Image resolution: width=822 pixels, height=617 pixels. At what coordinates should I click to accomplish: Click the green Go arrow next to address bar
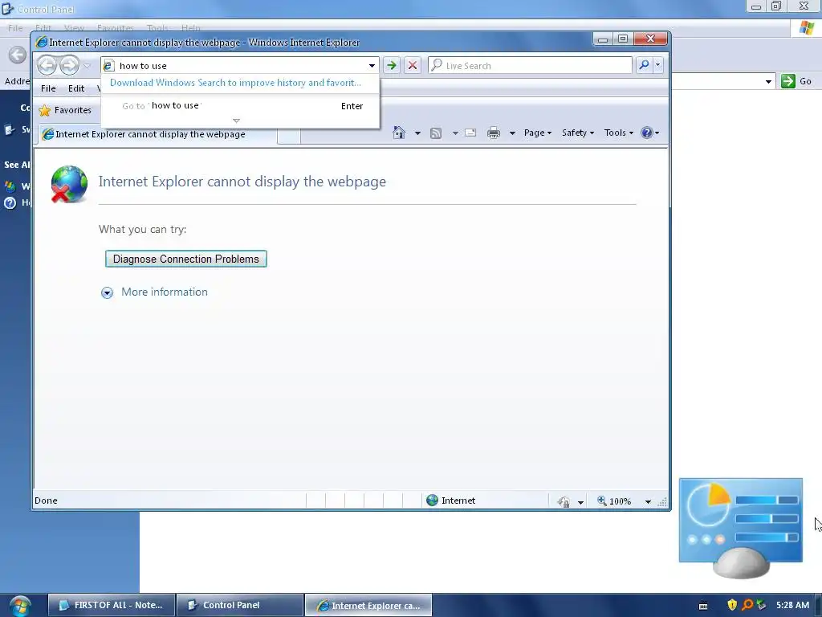[x=391, y=66]
